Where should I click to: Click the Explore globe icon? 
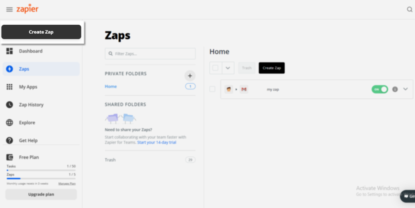point(10,122)
